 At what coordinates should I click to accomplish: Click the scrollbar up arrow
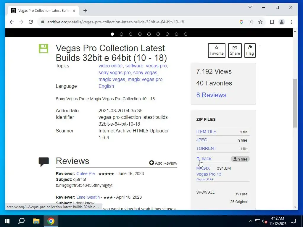click(295, 31)
